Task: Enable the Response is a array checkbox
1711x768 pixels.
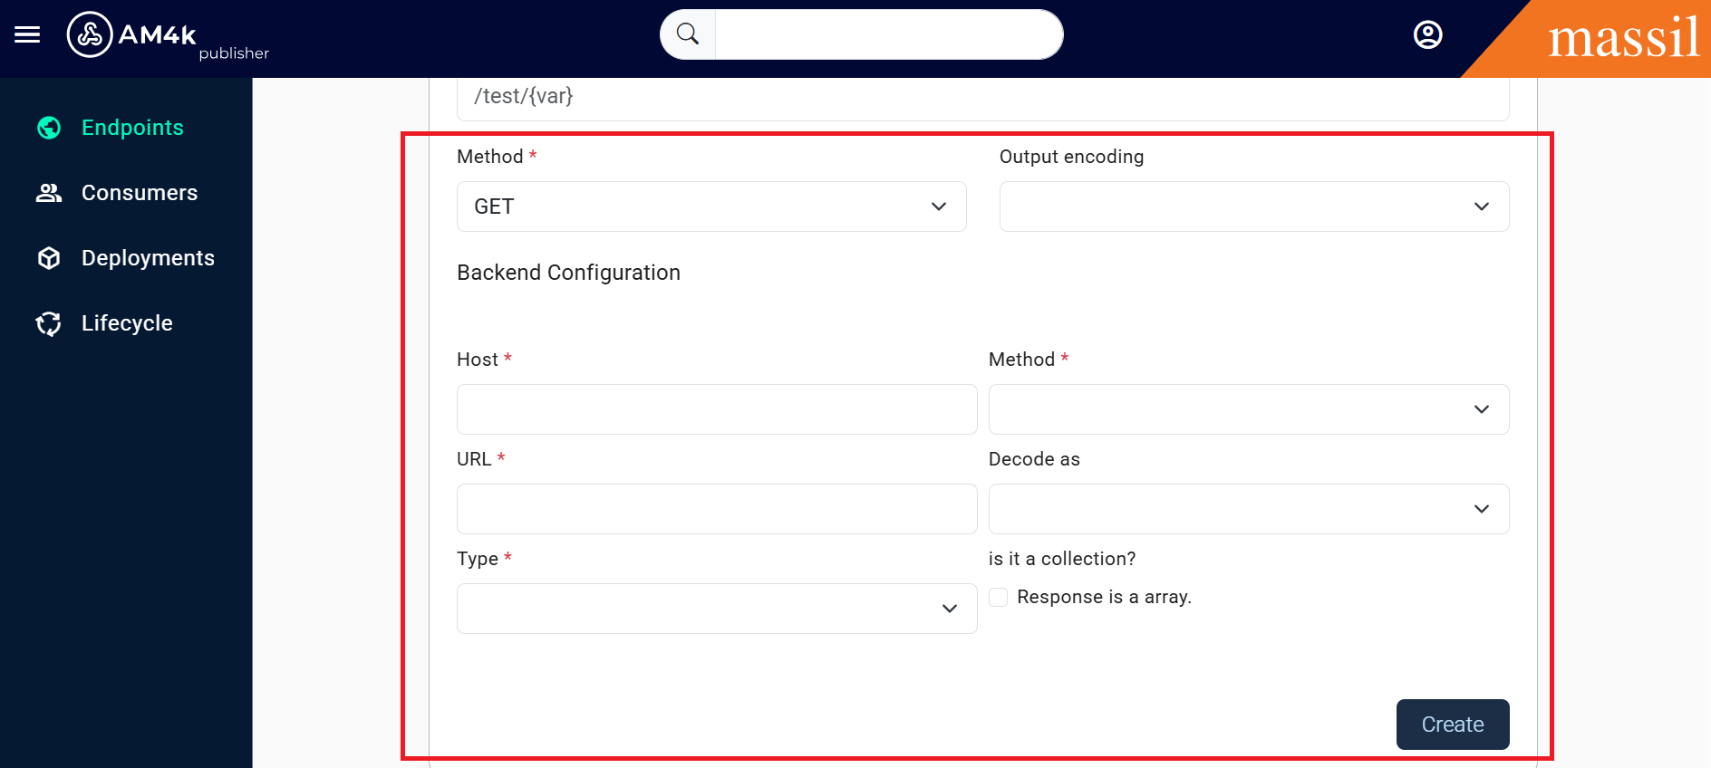Action: pos(999,597)
